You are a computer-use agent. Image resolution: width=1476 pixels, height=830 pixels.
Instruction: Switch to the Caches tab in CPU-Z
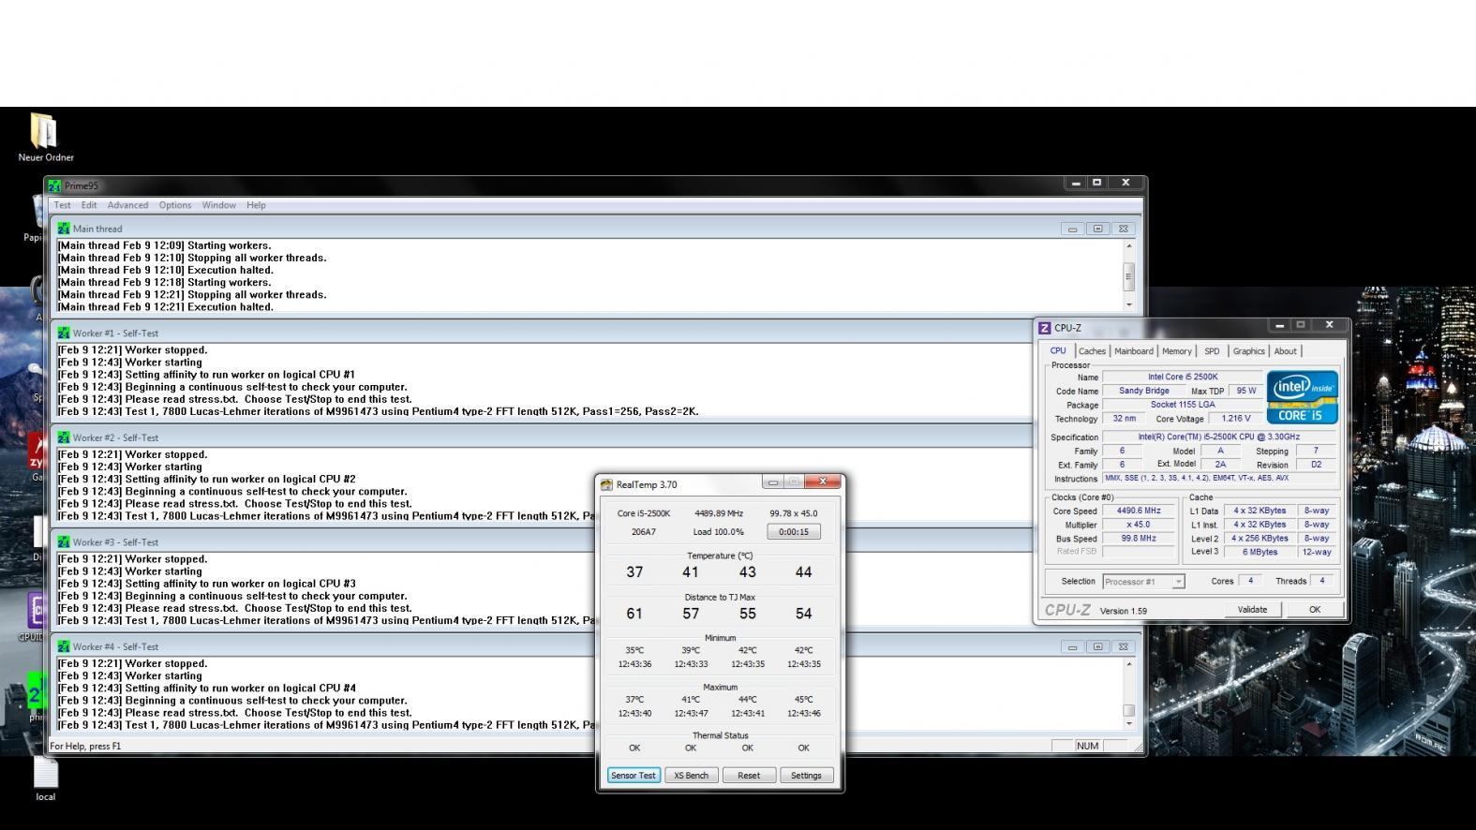[1092, 351]
